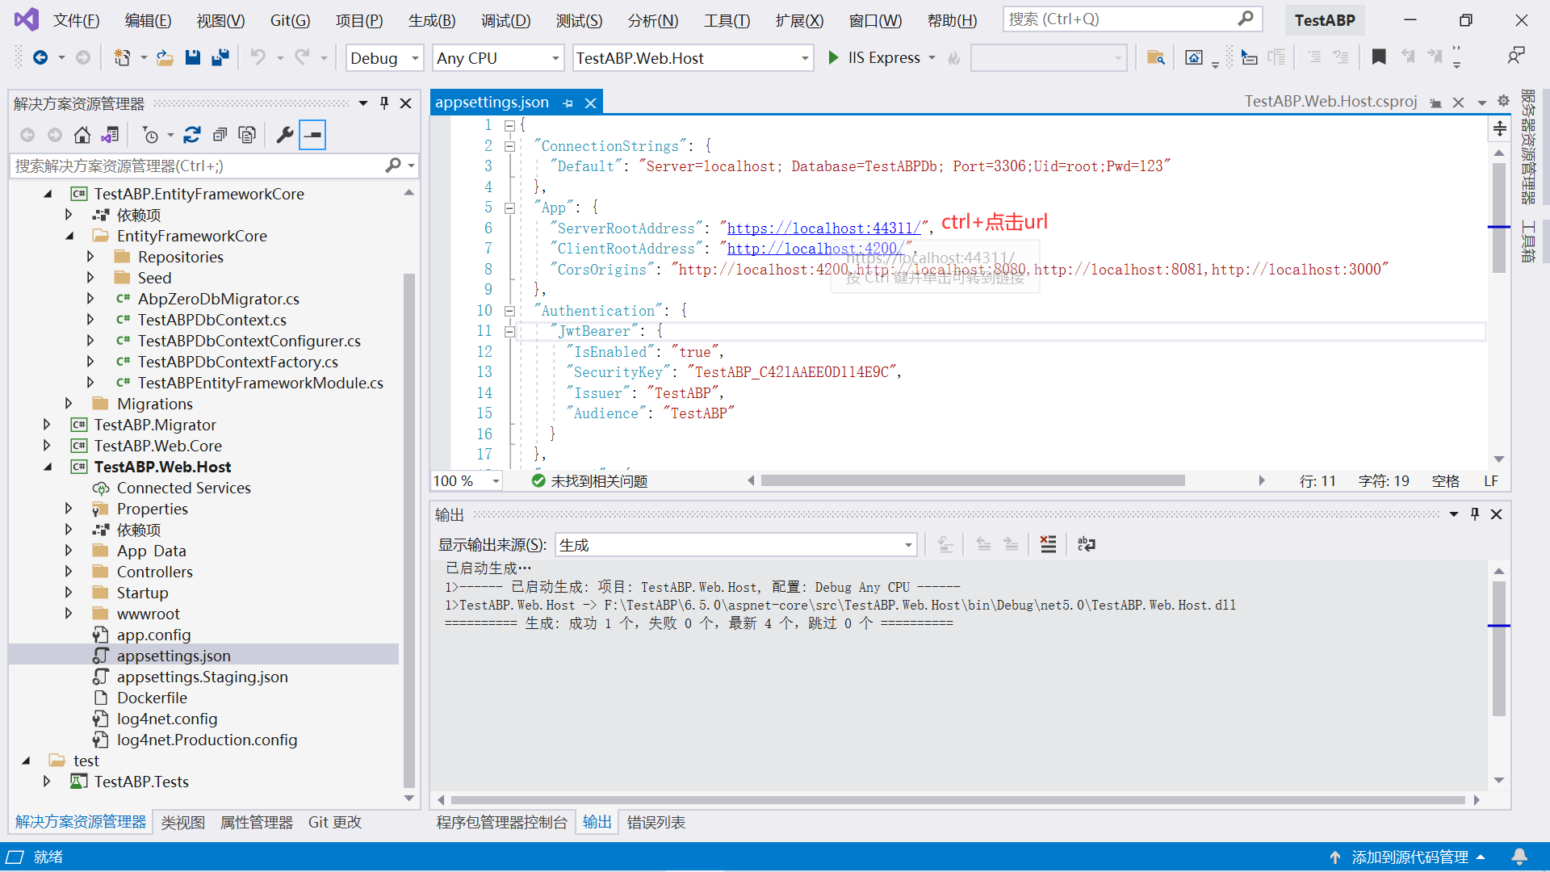Open the output source dropdown showing 生成
Viewport: 1550px width, 872px height.
pyautogui.click(x=735, y=545)
